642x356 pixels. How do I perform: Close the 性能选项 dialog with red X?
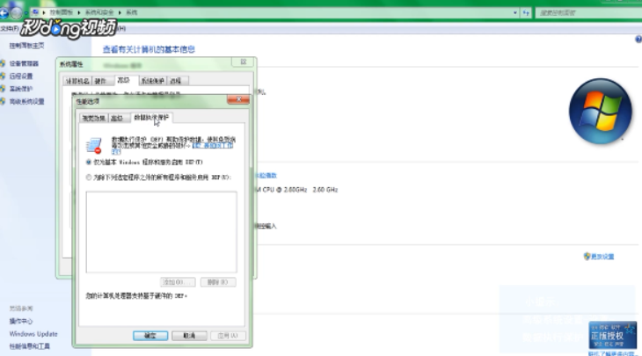click(x=238, y=99)
